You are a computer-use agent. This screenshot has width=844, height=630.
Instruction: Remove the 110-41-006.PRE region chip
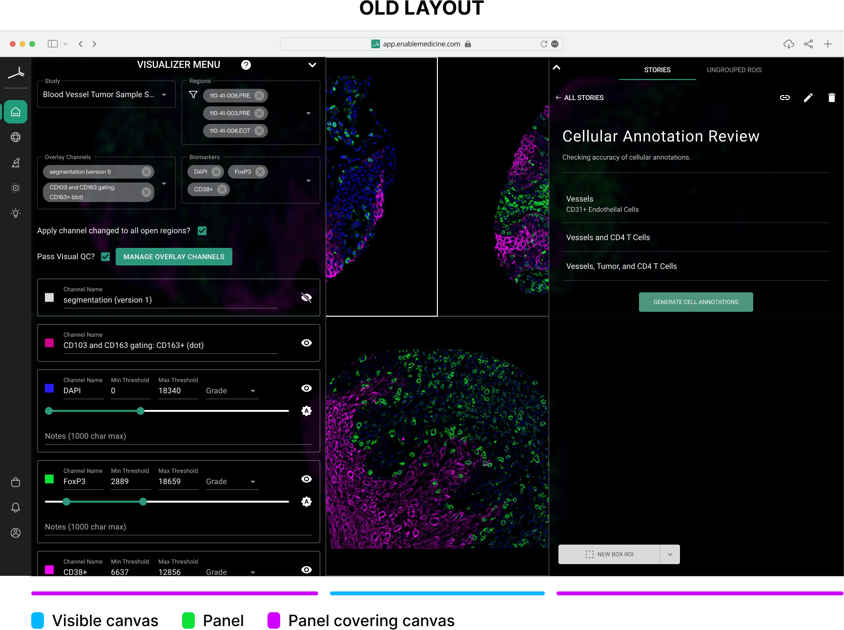(259, 96)
